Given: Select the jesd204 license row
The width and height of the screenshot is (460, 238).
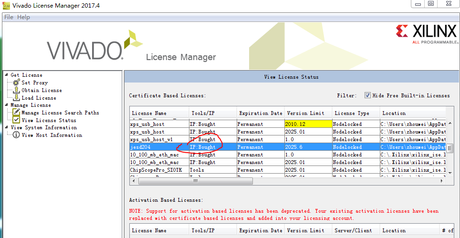Looking at the screenshot, I should (288, 147).
